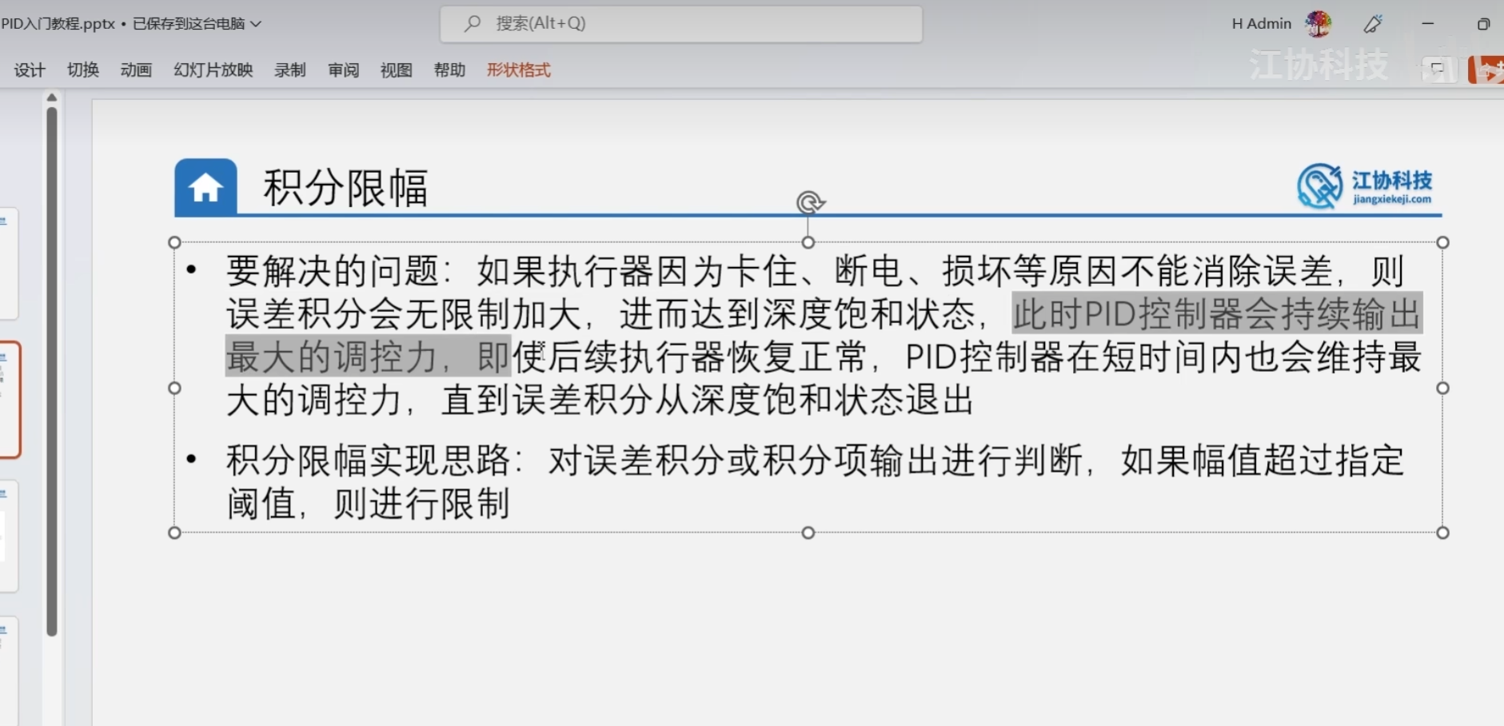Click the text 直到误差积分从深度饱和状态退出
1504x726 pixels.
pos(708,400)
